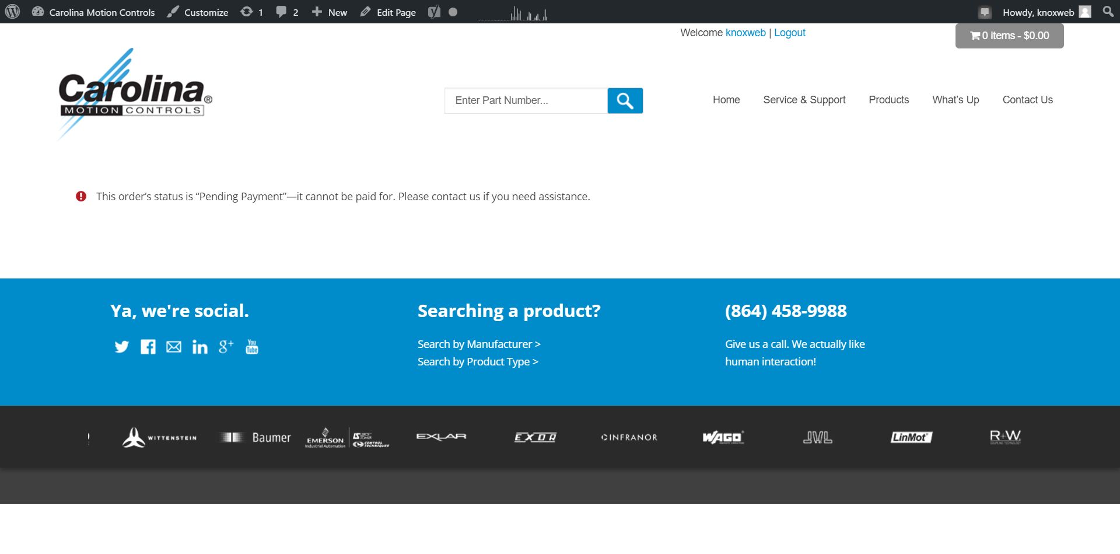Open the YouTube social icon
This screenshot has width=1120, height=554.
tap(252, 347)
